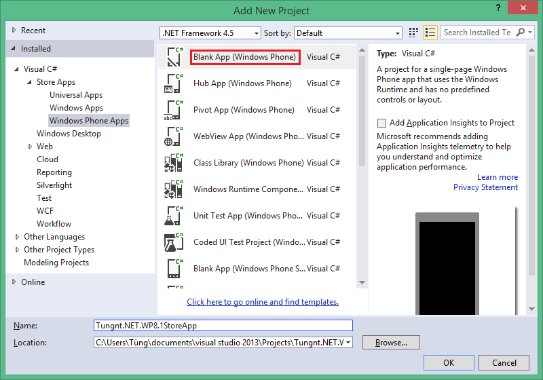Click the Unit Test App flask icon

(174, 216)
